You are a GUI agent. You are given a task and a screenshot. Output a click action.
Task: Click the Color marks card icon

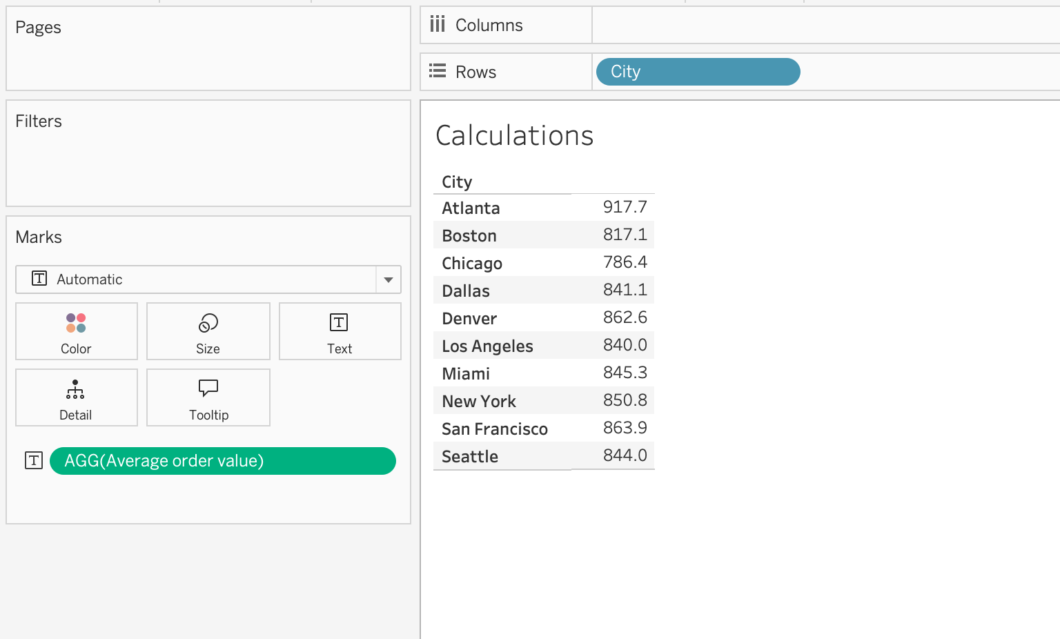pos(76,323)
